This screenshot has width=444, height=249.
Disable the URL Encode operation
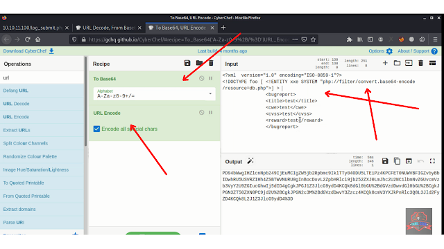coord(201,112)
